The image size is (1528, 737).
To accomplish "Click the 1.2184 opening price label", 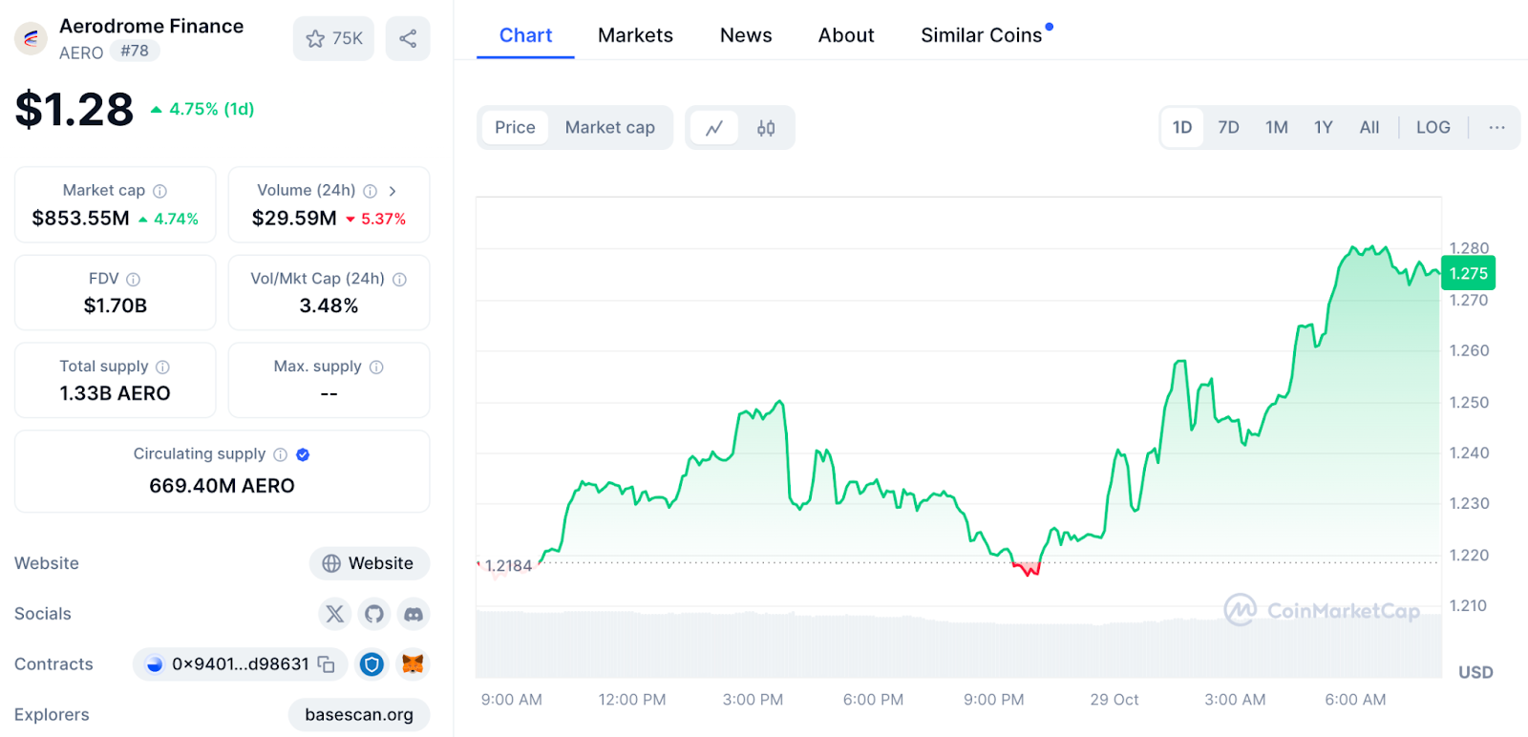I will (508, 566).
